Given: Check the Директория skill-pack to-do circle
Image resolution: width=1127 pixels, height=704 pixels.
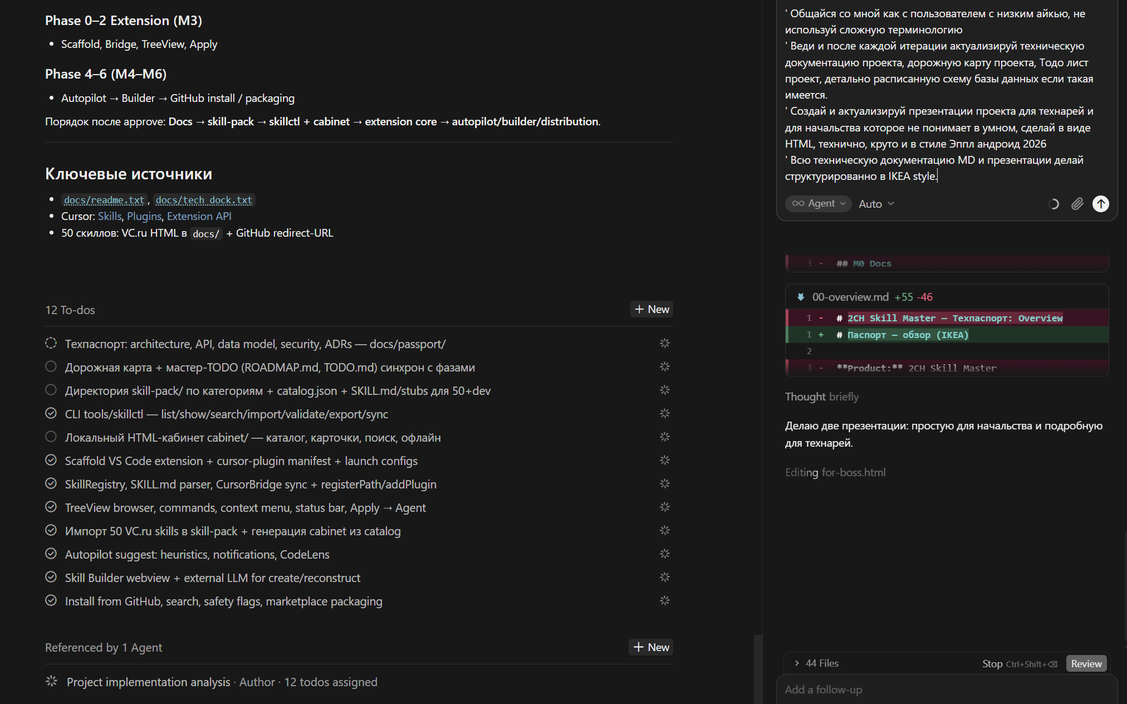Looking at the screenshot, I should (x=51, y=390).
